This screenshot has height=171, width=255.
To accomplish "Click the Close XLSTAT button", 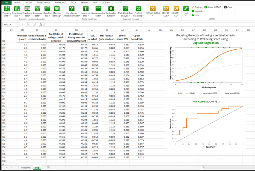I will 228,7.
